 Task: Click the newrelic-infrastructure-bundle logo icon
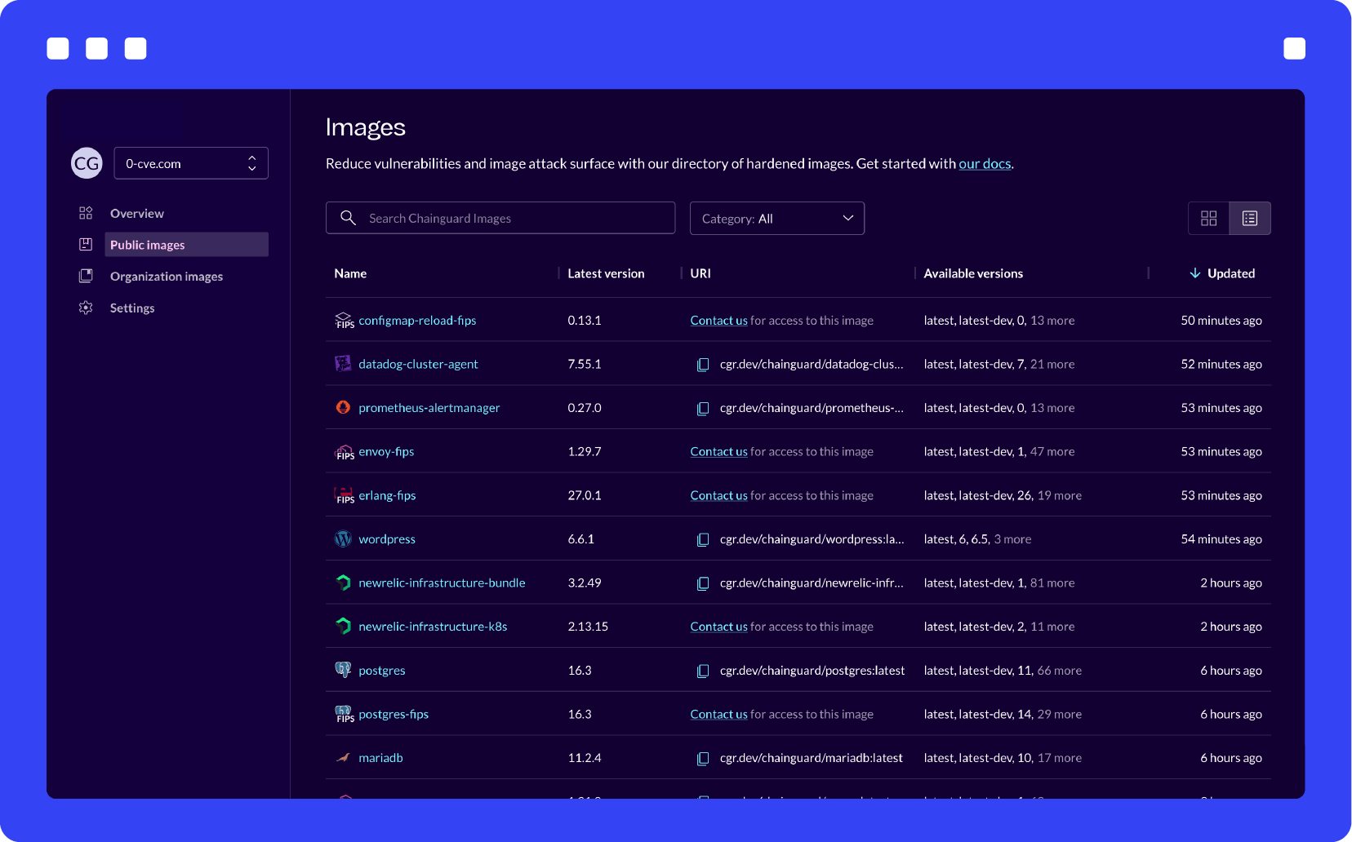343,583
